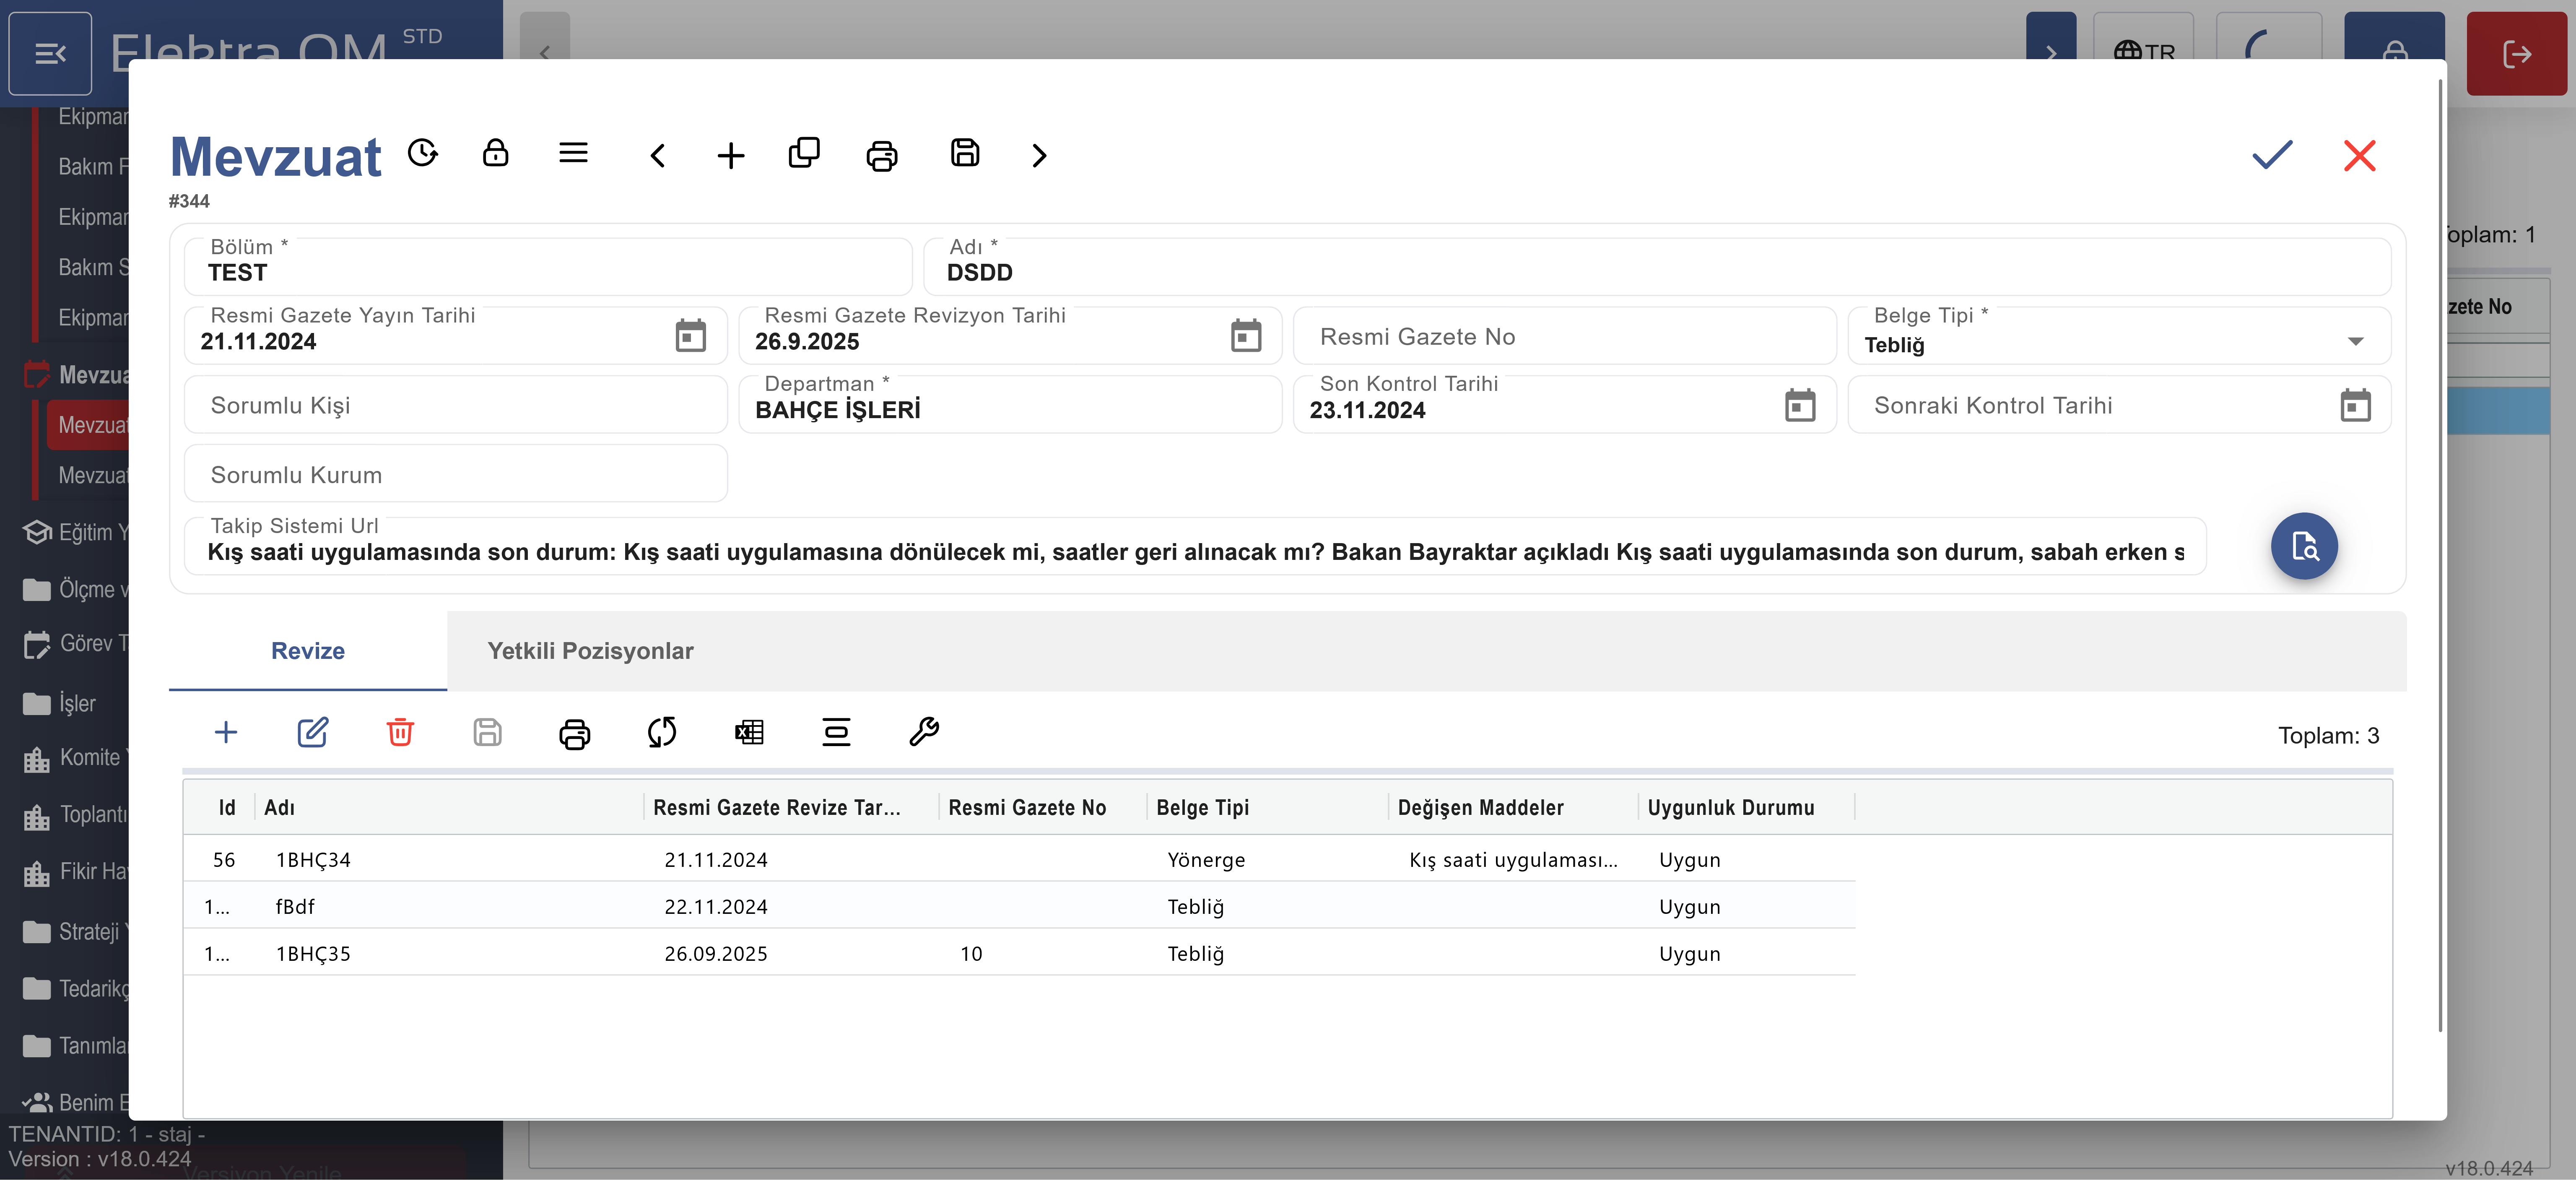This screenshot has height=1181, width=2576.
Task: Export the revision grid to Excel
Action: [x=749, y=733]
